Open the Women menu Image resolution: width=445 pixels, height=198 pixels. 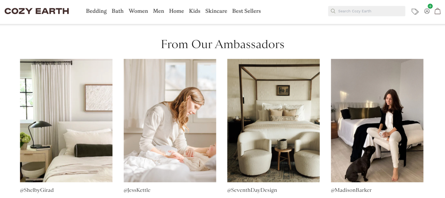tap(138, 11)
